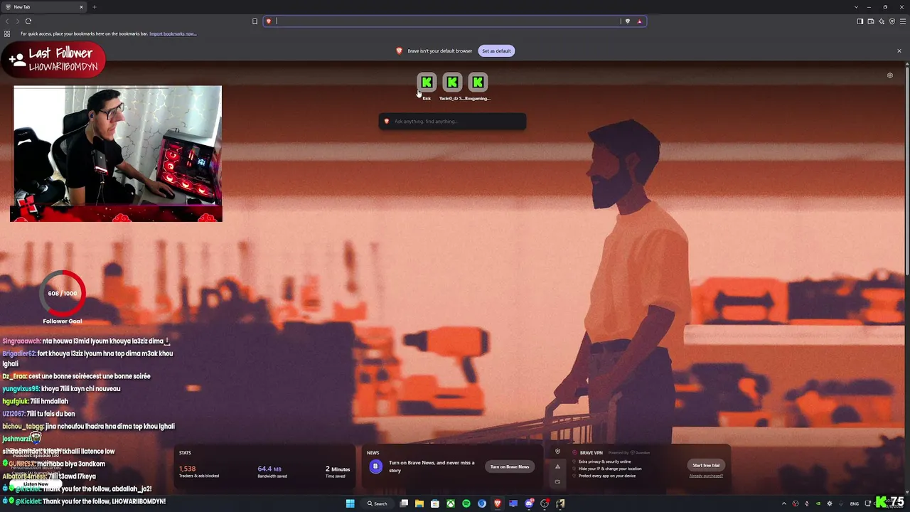910x512 pixels.
Task: Open the Brave Wallet icon
Action: pos(870,21)
